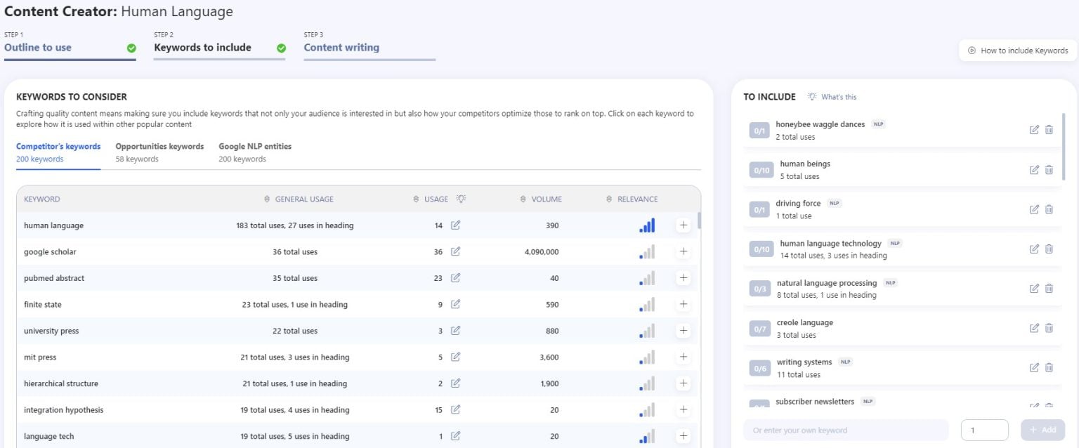The image size is (1079, 448).
Task: Delete the human beings keyword
Action: click(x=1049, y=169)
